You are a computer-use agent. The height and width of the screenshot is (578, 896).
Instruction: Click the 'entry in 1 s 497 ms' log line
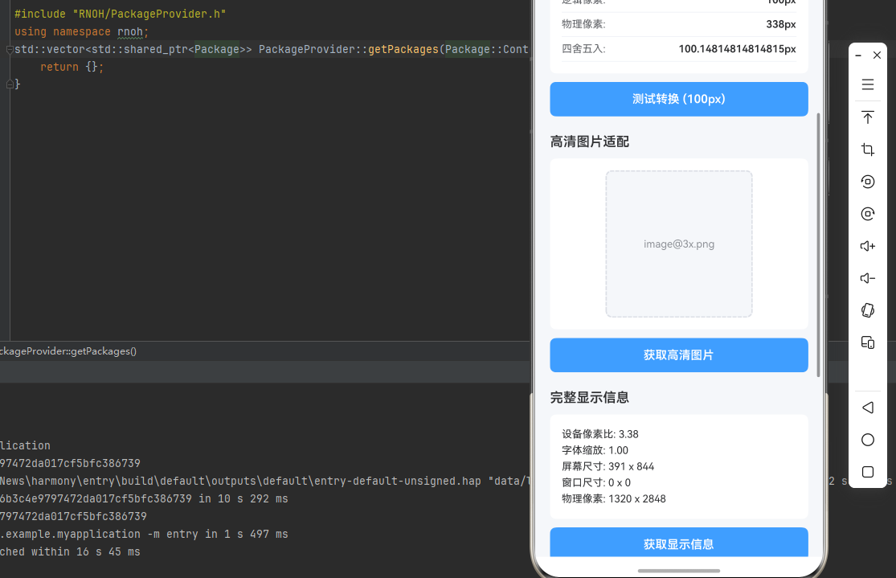pos(144,534)
